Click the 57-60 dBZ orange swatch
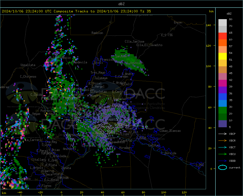Viewport: 243px width, 196px height. [x=222, y=43]
